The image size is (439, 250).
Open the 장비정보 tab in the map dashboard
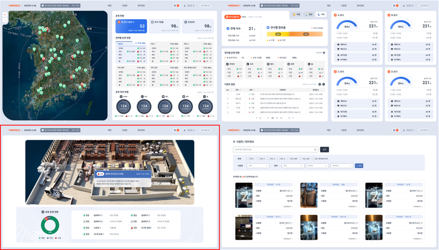(x=141, y=5)
